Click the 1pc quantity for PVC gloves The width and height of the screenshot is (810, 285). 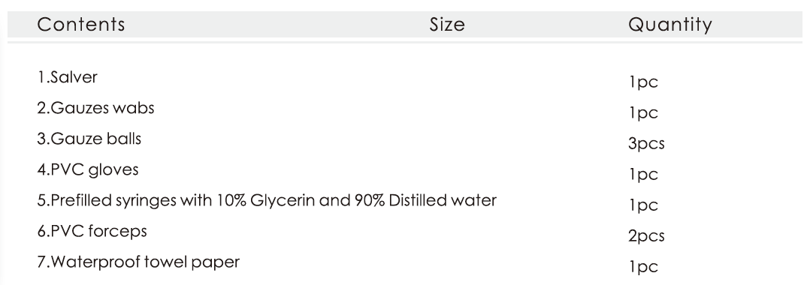pos(643,175)
